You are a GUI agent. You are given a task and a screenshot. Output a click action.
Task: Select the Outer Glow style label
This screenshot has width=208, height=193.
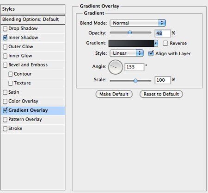click(21, 46)
